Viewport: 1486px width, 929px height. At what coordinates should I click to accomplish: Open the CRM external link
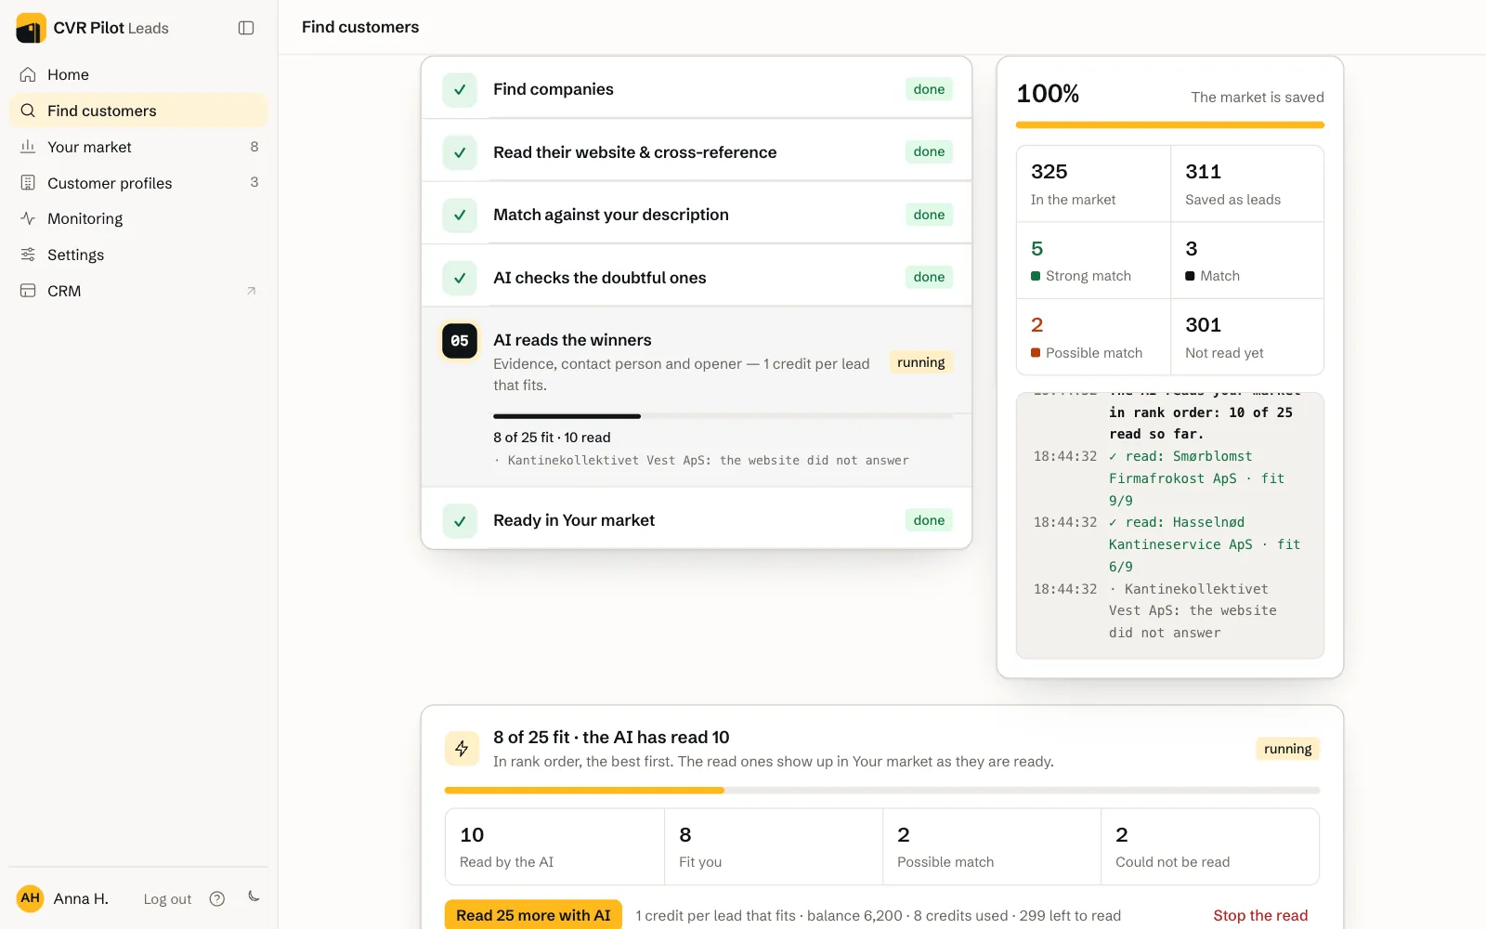point(138,291)
